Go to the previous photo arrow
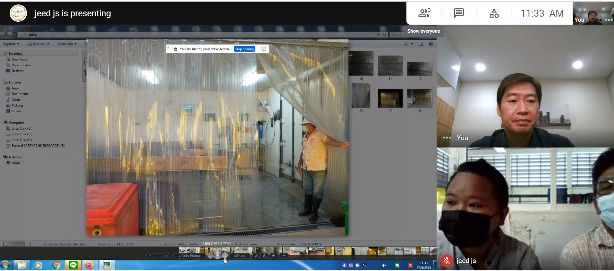The height and width of the screenshot is (271, 614). click(209, 256)
